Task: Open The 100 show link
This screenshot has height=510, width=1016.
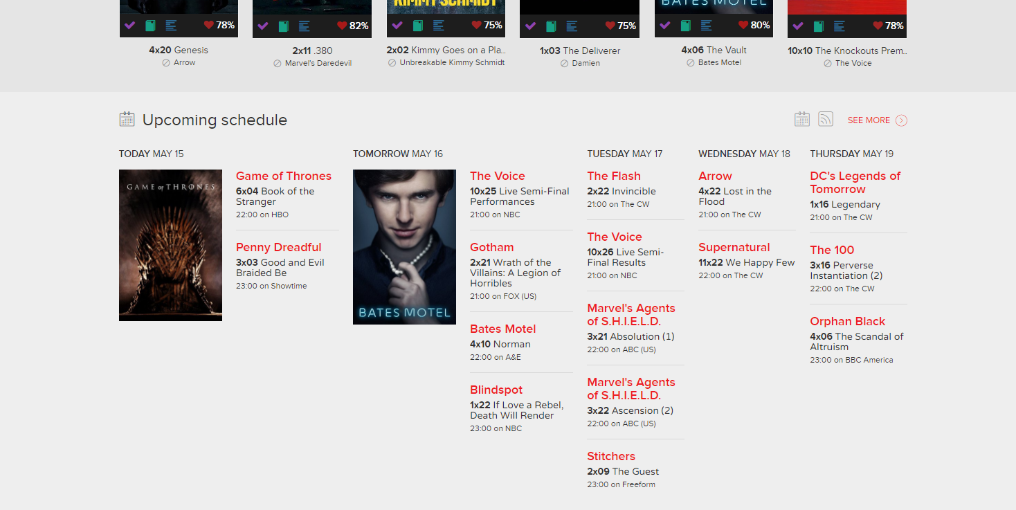Action: pyautogui.click(x=833, y=250)
